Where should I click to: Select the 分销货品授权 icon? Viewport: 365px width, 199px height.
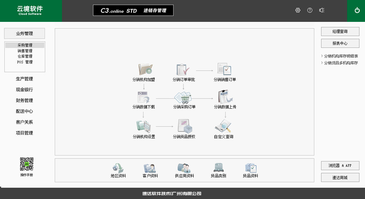[184, 126]
